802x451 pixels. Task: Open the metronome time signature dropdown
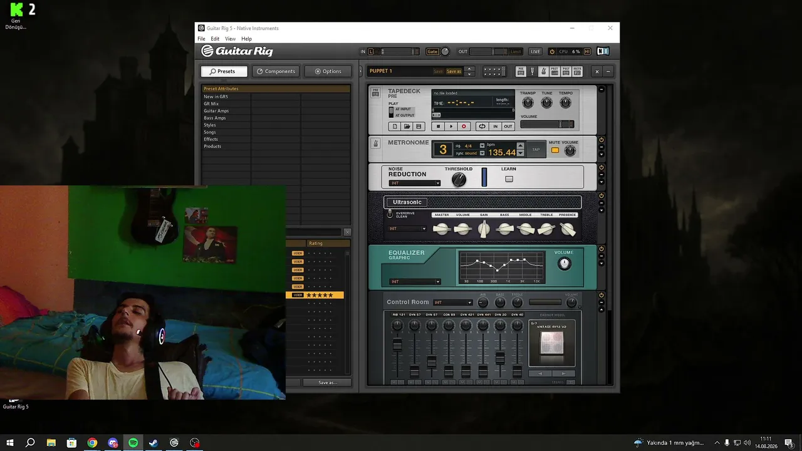click(482, 146)
